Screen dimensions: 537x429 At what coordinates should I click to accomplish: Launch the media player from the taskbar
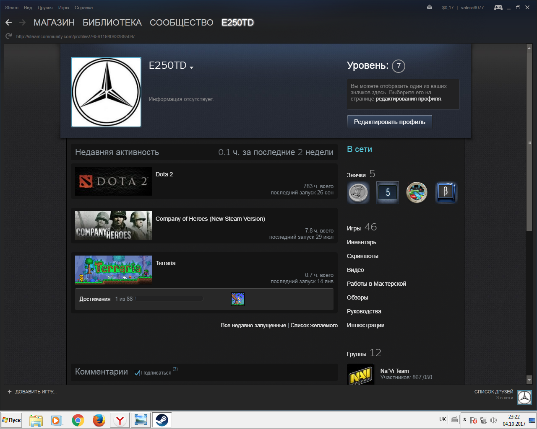[57, 420]
